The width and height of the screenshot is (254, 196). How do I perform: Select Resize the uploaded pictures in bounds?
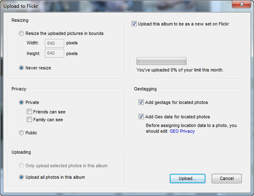(21, 34)
